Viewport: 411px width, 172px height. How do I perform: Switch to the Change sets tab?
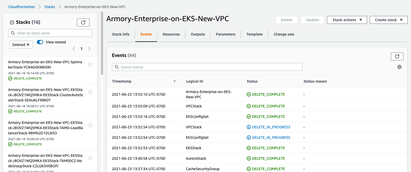tap(284, 34)
